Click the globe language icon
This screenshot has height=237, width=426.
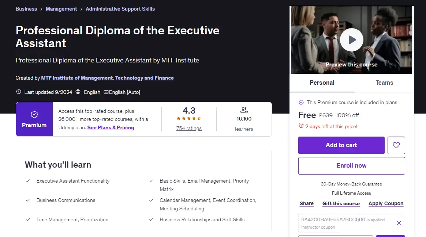tap(78, 92)
